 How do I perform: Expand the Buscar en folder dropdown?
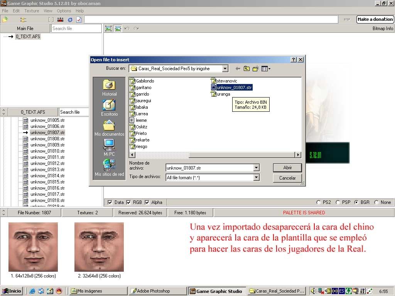click(225, 69)
